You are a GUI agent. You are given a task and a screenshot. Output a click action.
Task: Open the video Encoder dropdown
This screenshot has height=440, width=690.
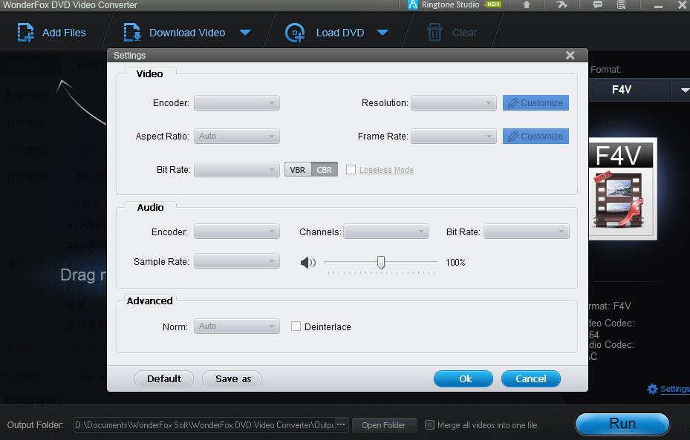[237, 103]
